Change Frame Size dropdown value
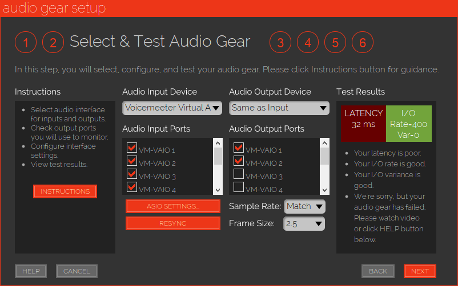 304,223
